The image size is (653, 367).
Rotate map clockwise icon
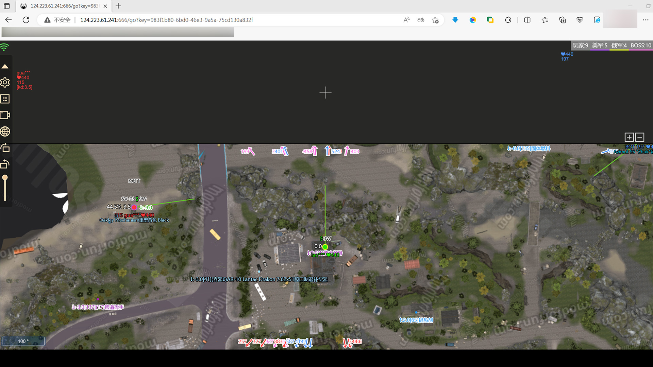click(5, 148)
